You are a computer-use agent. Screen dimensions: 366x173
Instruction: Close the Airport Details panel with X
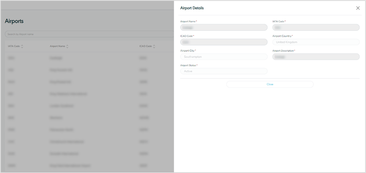pos(358,8)
